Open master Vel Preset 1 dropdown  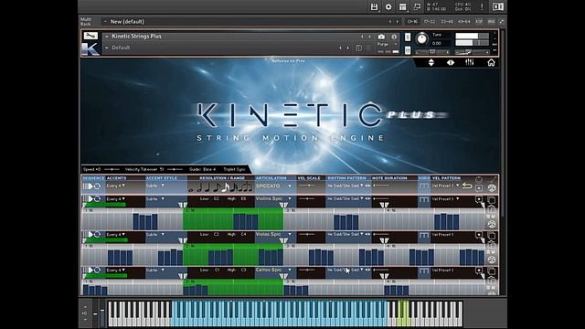pyautogui.click(x=446, y=186)
